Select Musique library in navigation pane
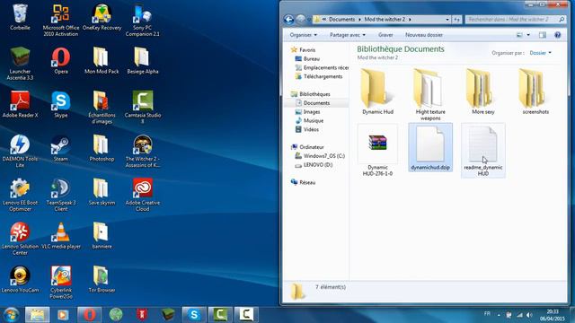This screenshot has width=575, height=323. 314,120
